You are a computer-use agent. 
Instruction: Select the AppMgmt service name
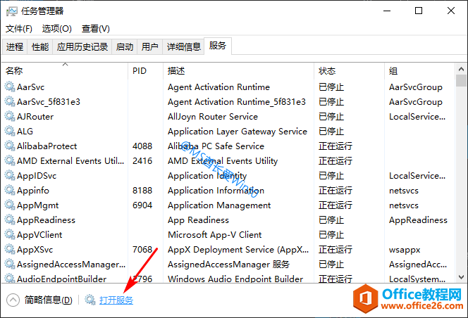pos(37,205)
